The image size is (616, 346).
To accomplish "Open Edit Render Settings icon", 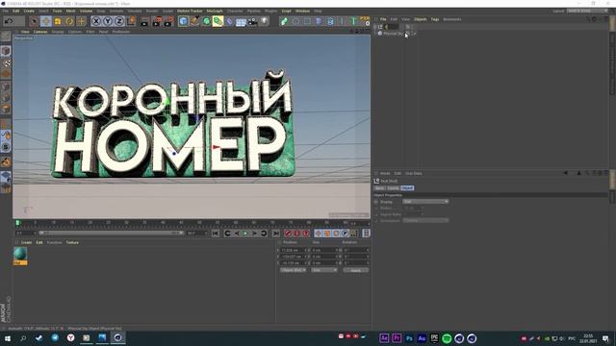I will (169, 21).
